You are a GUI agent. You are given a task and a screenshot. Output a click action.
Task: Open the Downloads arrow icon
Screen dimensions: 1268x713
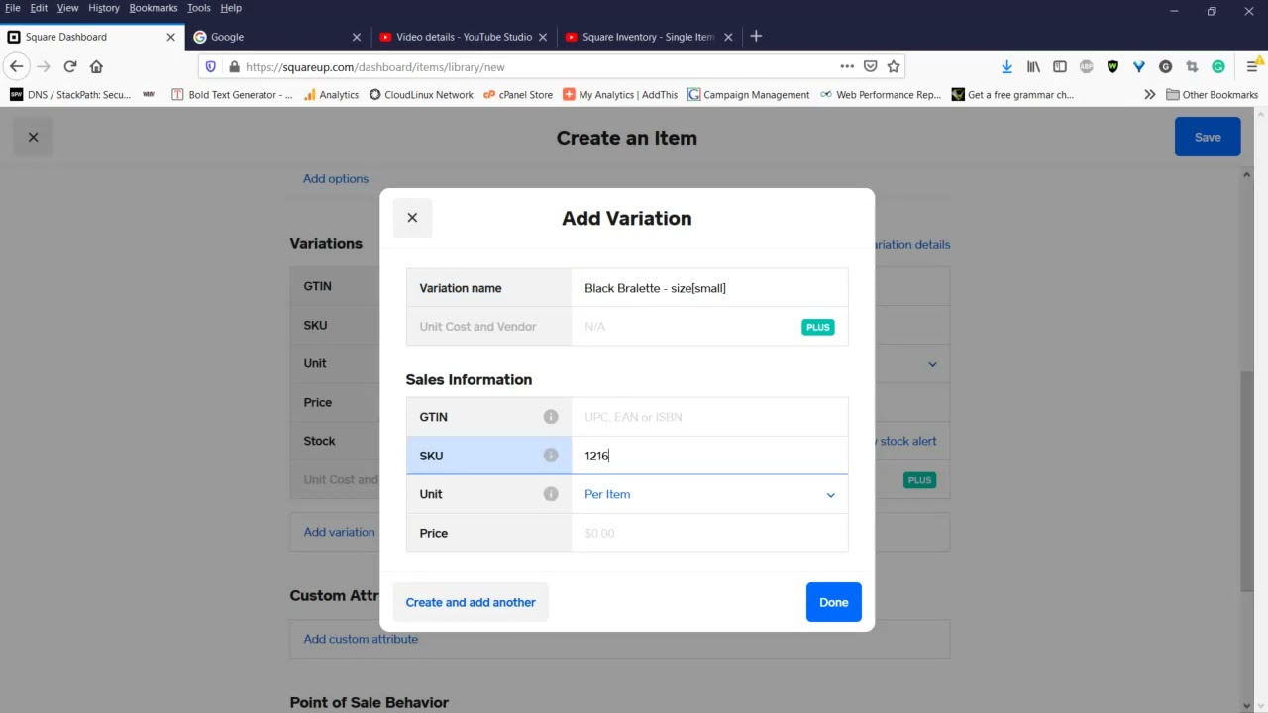point(1006,66)
